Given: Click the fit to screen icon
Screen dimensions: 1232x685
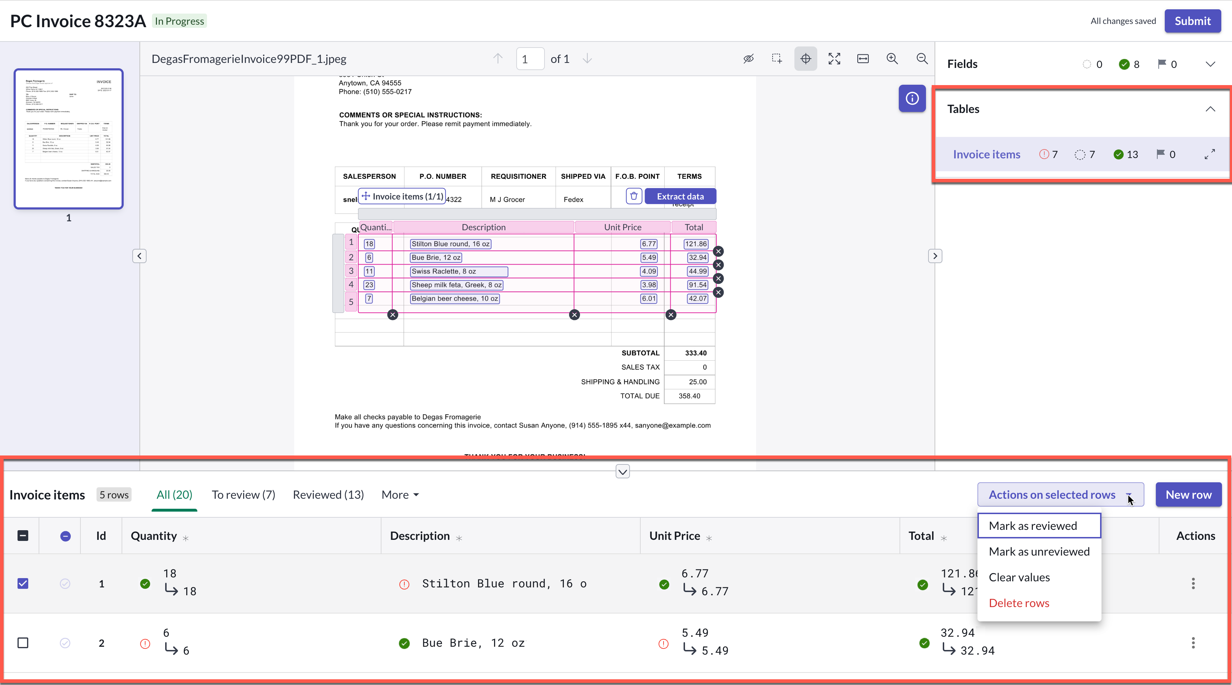Looking at the screenshot, I should click(x=834, y=59).
